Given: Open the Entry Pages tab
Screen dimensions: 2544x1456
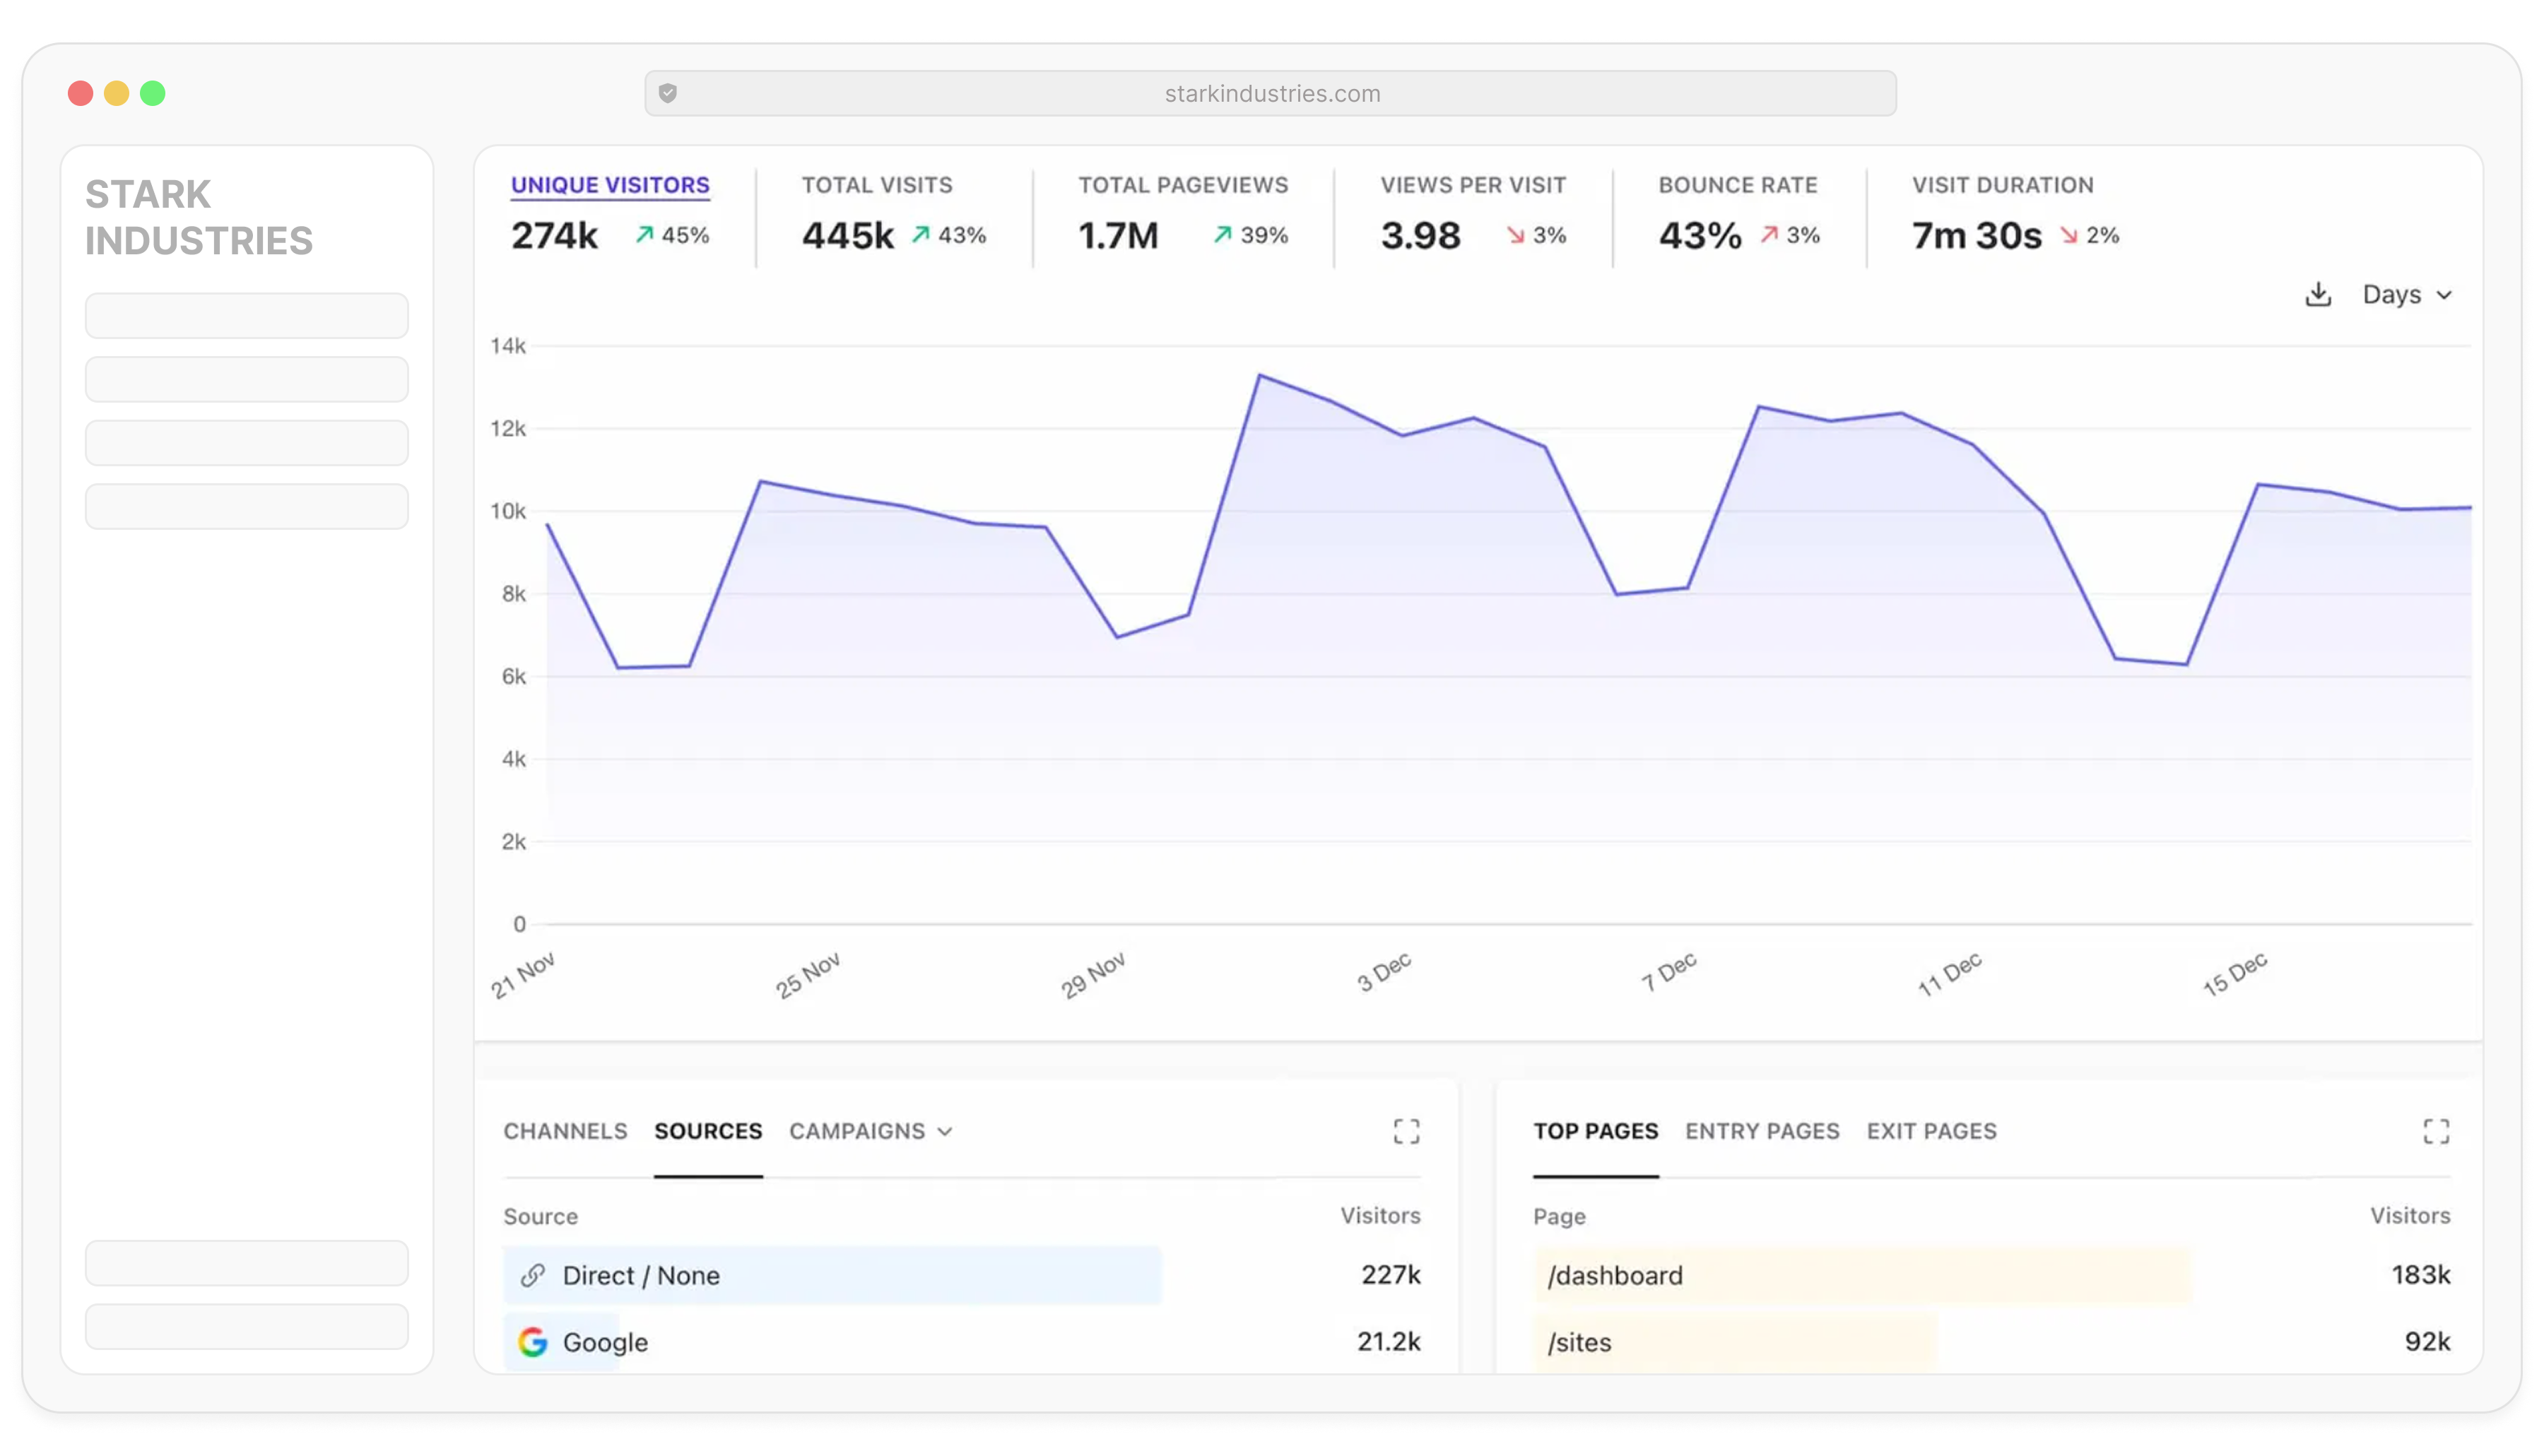Looking at the screenshot, I should [1762, 1131].
